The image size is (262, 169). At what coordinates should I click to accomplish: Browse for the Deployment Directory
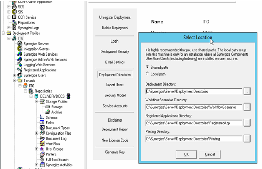click(x=247, y=91)
